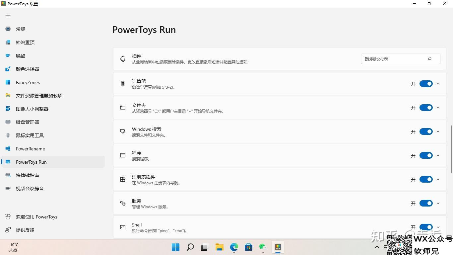Click the vertical scrollbar thumb
453x255 pixels.
[451, 149]
